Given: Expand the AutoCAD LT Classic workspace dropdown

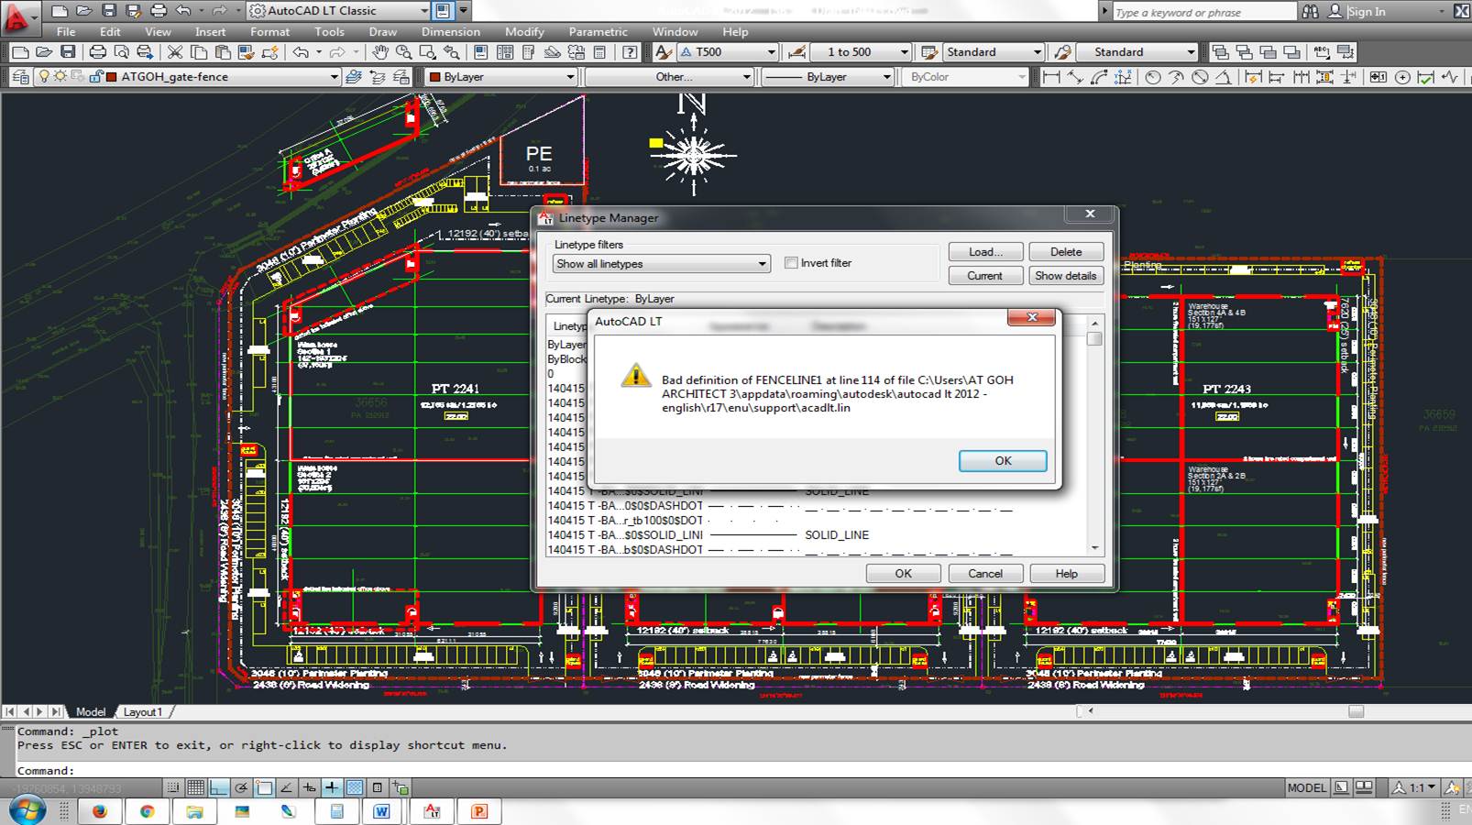Looking at the screenshot, I should (x=423, y=11).
